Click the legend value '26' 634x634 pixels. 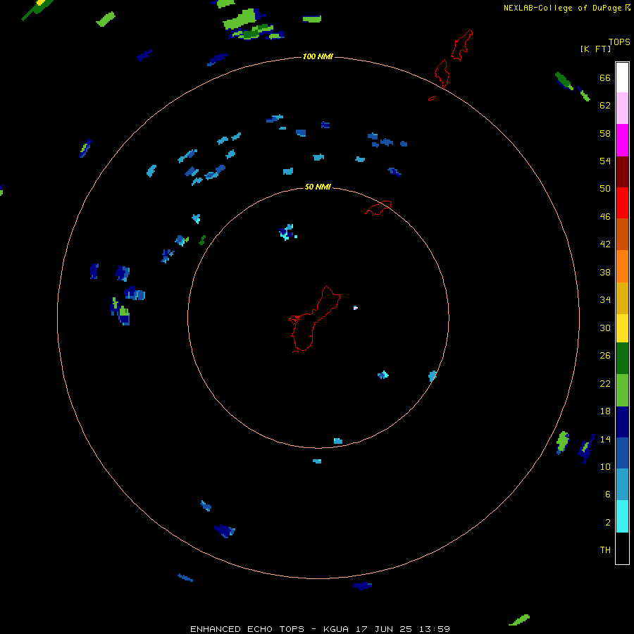click(605, 356)
